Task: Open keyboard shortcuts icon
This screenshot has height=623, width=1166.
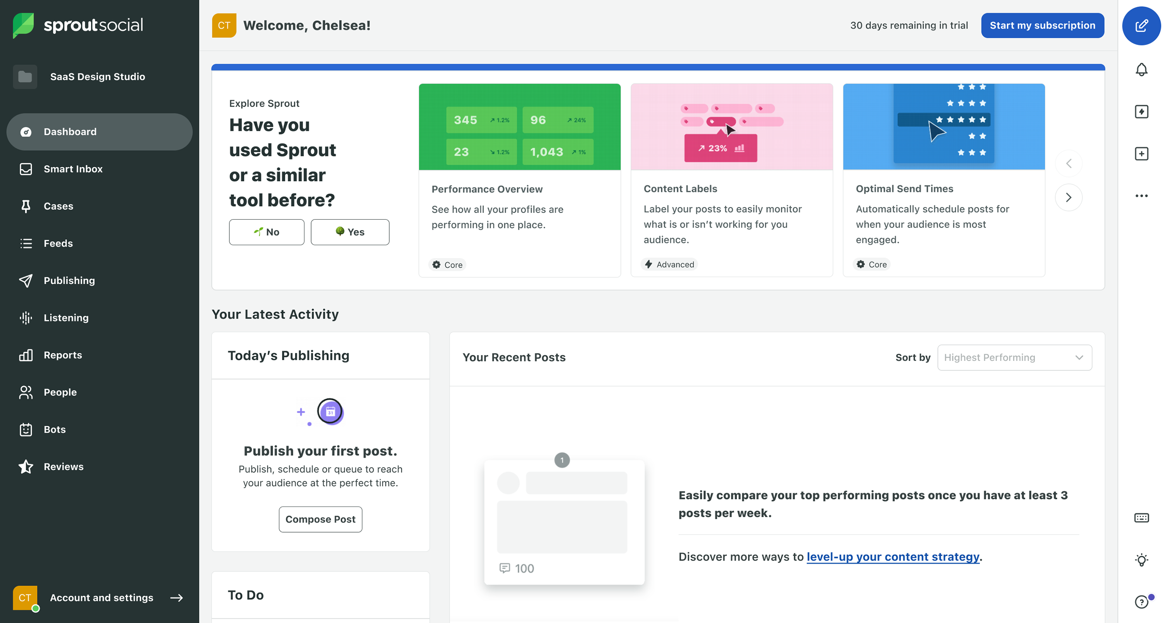Action: click(x=1141, y=518)
